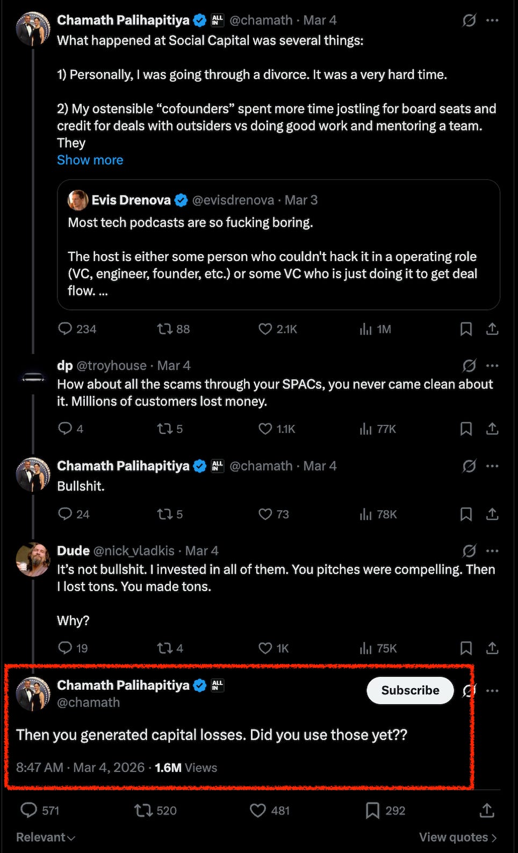Share the top Social Capital tweet

[492, 329]
